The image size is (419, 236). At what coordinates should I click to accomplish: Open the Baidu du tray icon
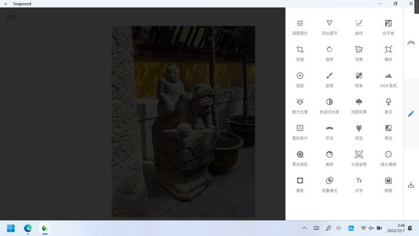(x=351, y=228)
